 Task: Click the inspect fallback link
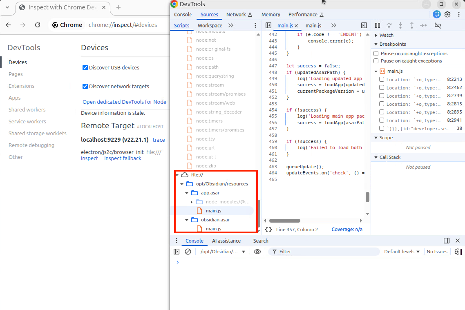(x=123, y=158)
